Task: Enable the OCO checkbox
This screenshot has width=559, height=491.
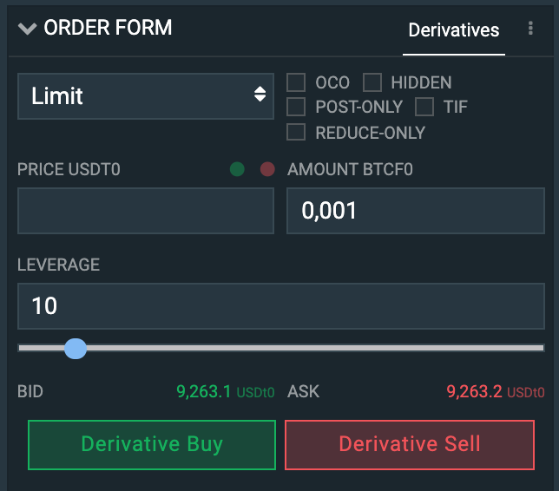Action: click(296, 82)
